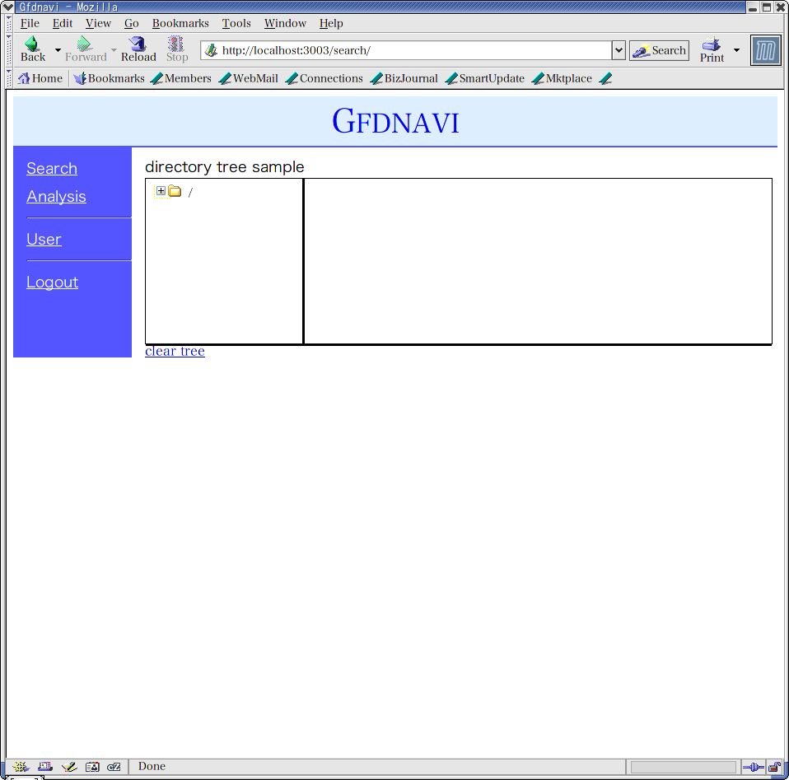Open the Members bookmark
789x780 pixels.
(x=181, y=78)
